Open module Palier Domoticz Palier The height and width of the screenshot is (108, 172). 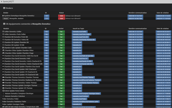point(10,99)
